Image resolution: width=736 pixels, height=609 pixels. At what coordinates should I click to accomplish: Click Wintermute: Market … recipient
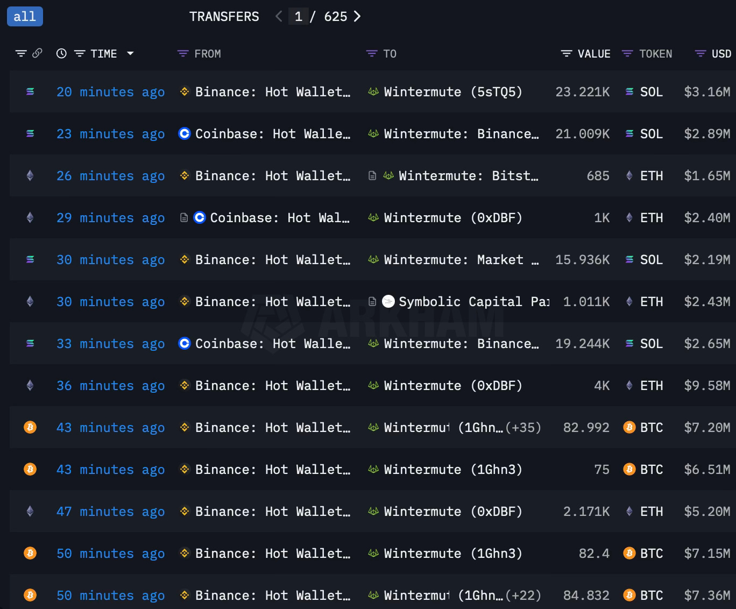click(x=461, y=260)
